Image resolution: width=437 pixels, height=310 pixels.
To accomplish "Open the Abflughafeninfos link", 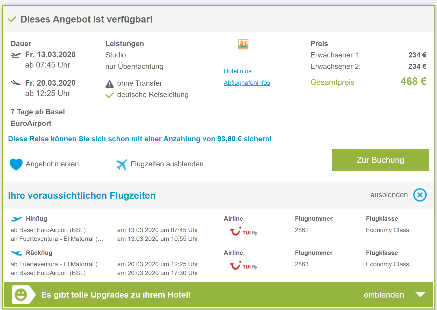I will [247, 83].
